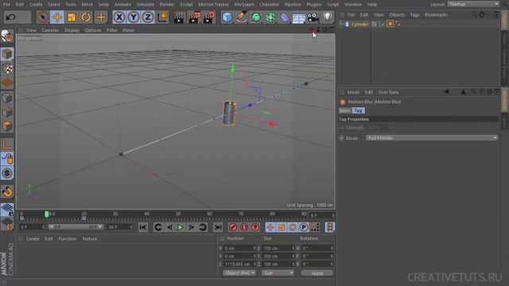Open the green generators (subdivision) icon

point(256,17)
